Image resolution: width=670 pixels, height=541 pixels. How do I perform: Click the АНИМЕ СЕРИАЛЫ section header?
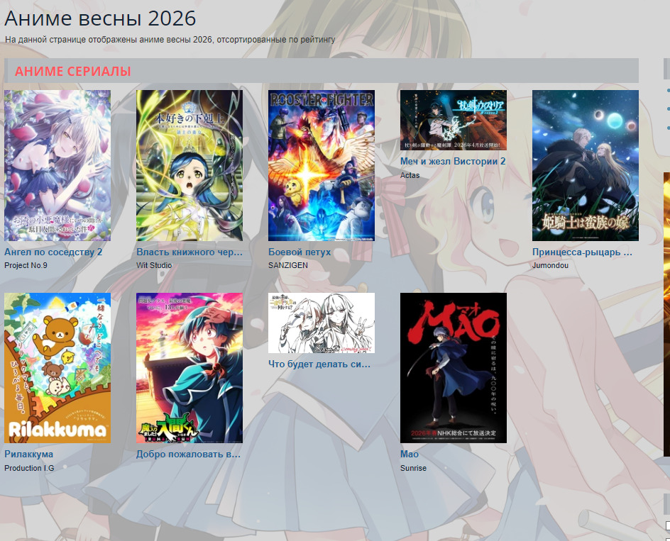[73, 71]
